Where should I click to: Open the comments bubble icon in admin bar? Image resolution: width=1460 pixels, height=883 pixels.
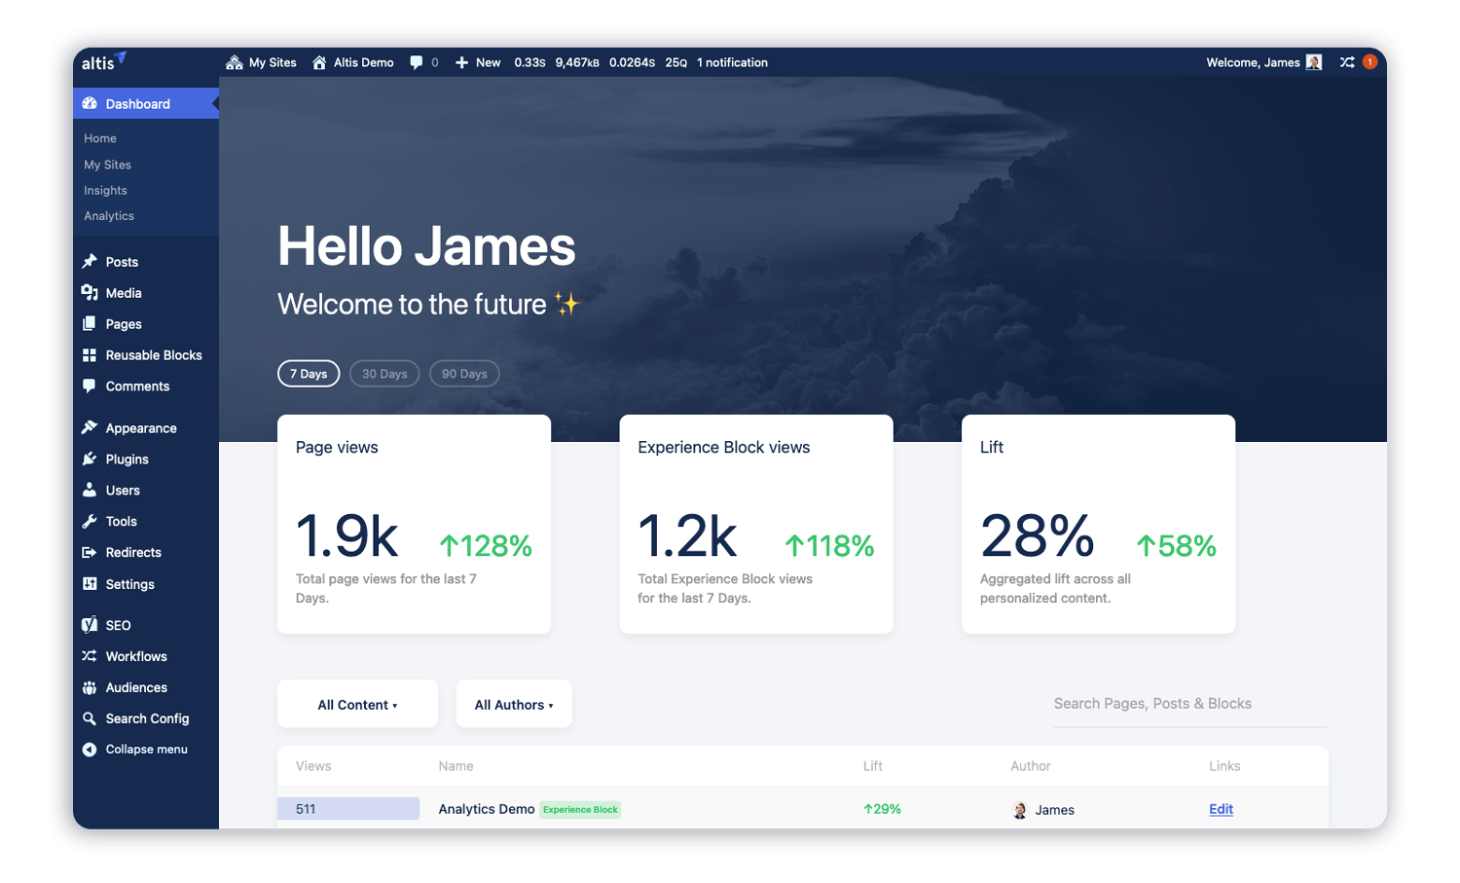click(x=416, y=62)
